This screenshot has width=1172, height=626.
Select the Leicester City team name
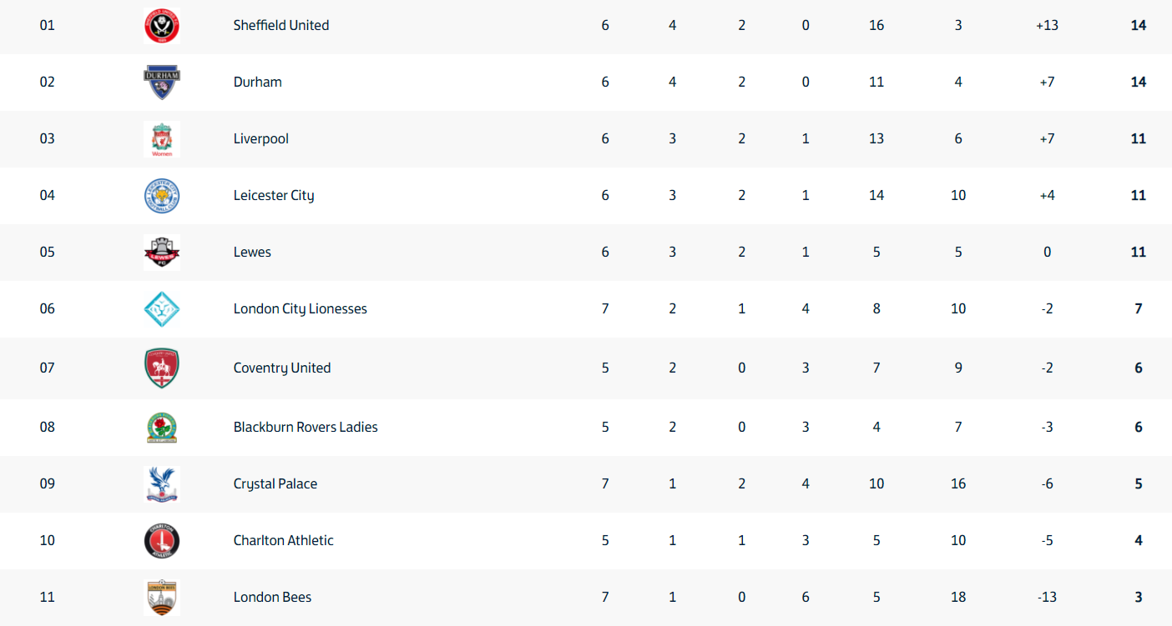pyautogui.click(x=274, y=195)
